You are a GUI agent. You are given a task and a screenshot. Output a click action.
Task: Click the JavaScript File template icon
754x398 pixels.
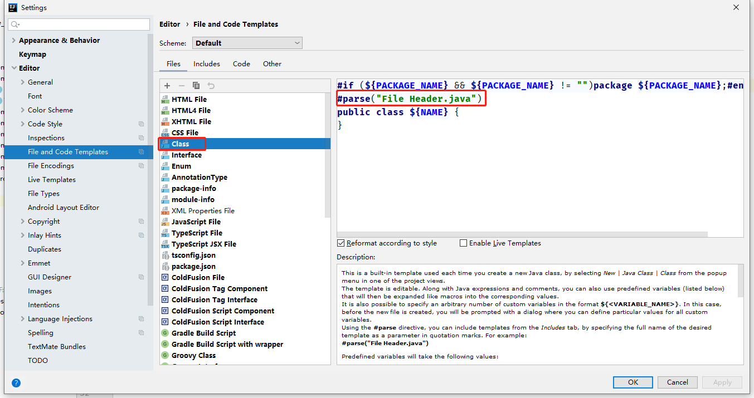[165, 222]
